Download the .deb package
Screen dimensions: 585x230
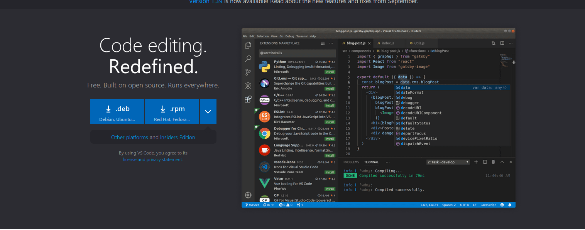click(117, 112)
